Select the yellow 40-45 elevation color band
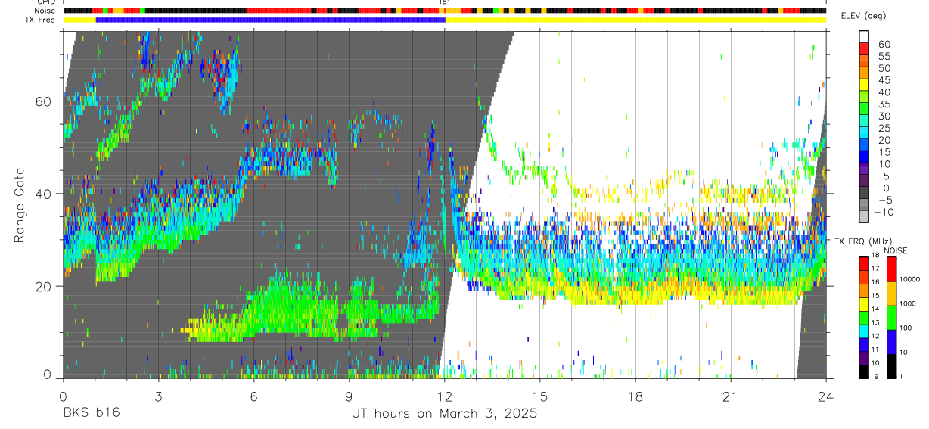Viewport: 929px width, 429px height. pyautogui.click(x=864, y=85)
